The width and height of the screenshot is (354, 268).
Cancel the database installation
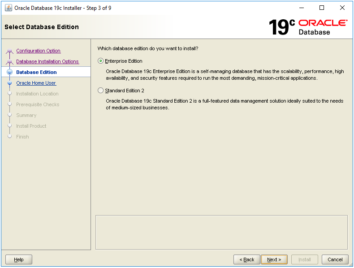335,259
